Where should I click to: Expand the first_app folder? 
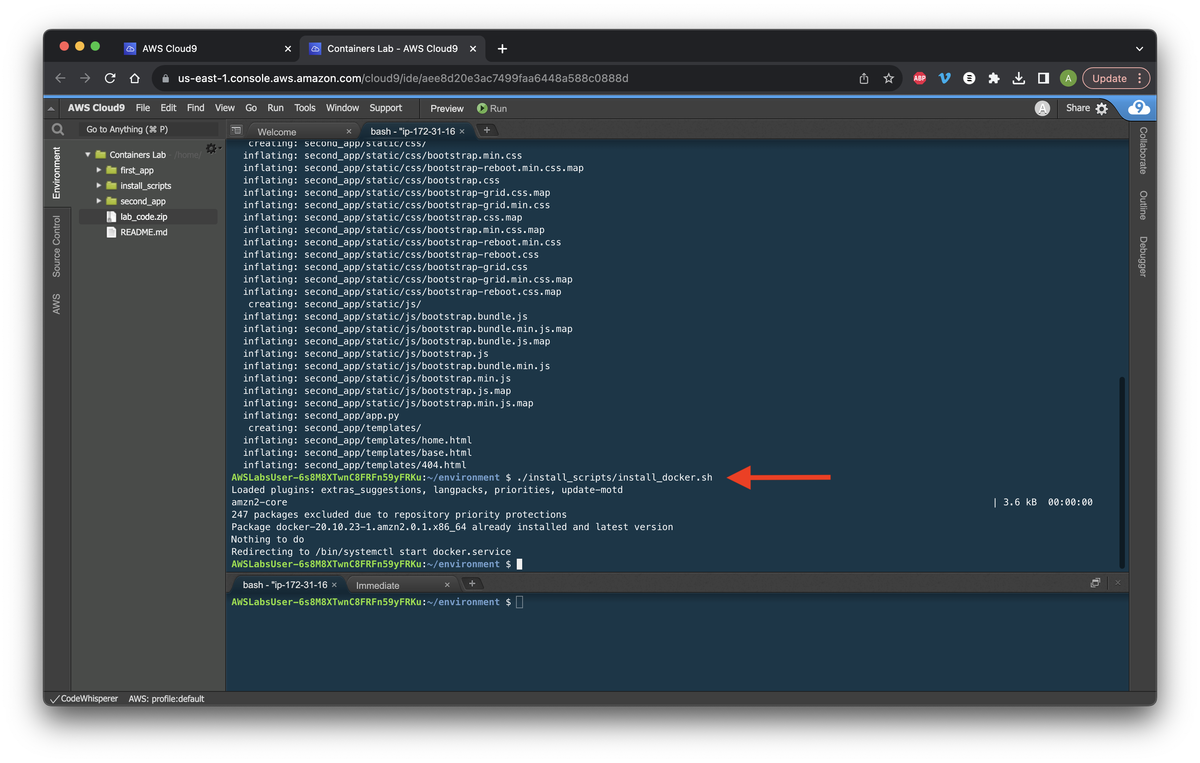(x=99, y=170)
